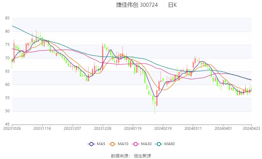Toggle the MA10 legend series
This screenshot has width=262, height=159.
click(118, 144)
